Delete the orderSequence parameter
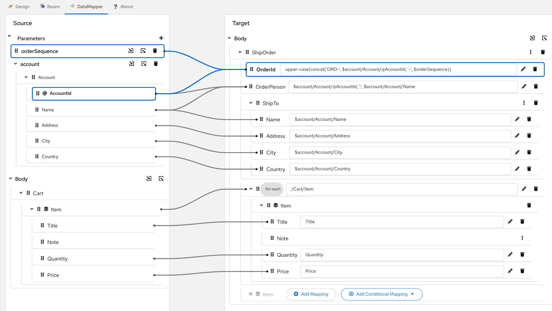Image resolution: width=552 pixels, height=311 pixels. coord(155,51)
